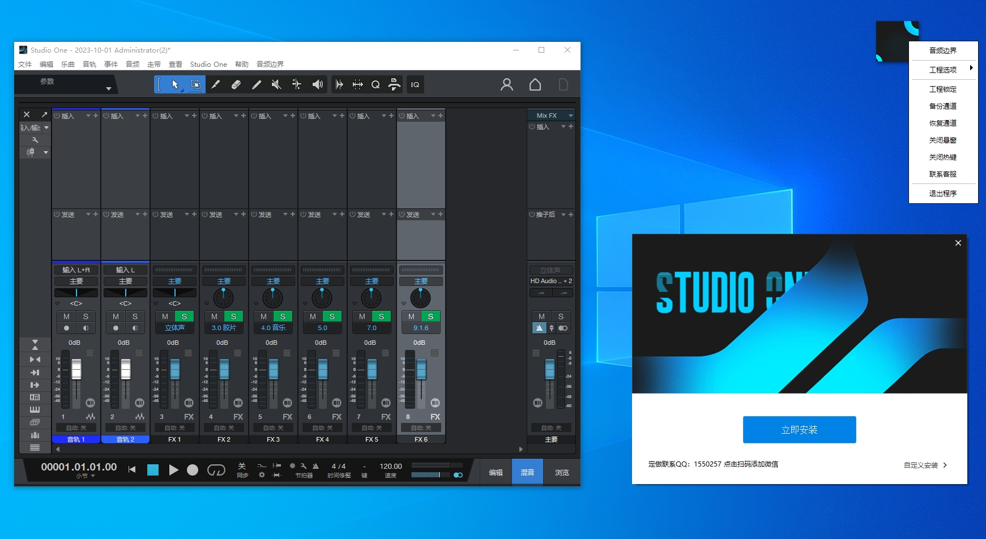Screen dimensions: 986x539
Task: Expand inserts dropdown arrow on channel 1
Action: coord(88,115)
